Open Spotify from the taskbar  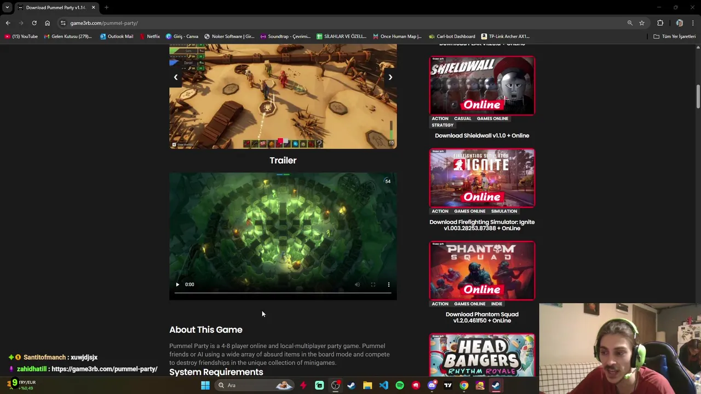click(x=400, y=385)
